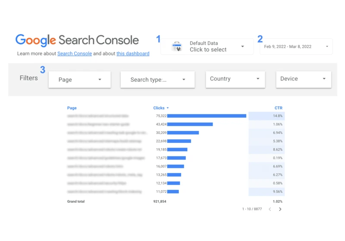Select the 11,072 clicks value
The image size is (345, 241).
(161, 192)
